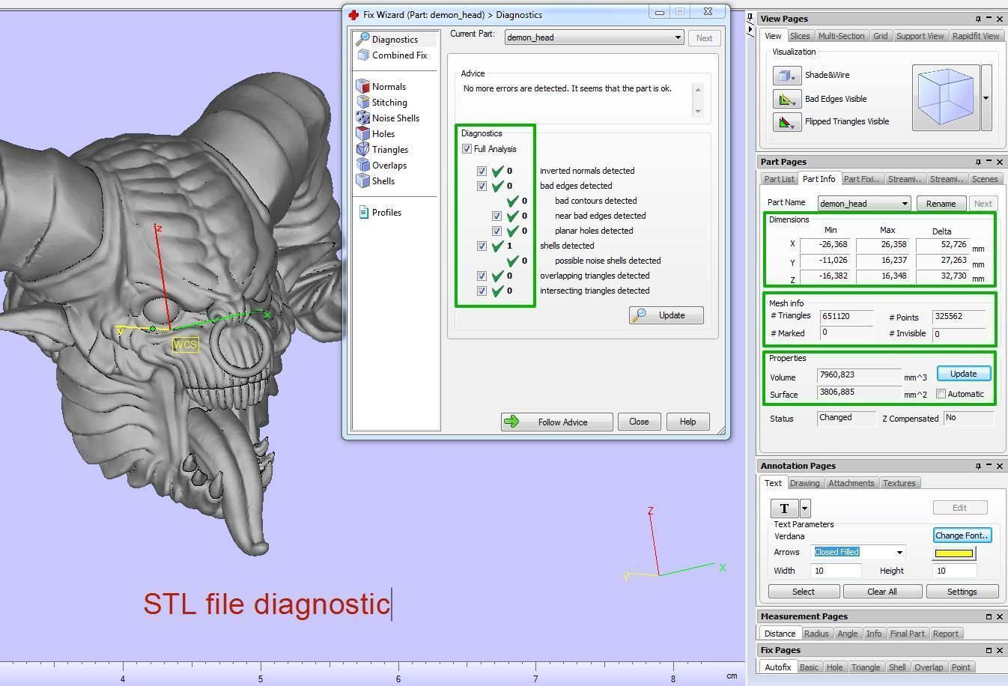This screenshot has height=686, width=1008.
Task: Click Update in the Diagnostics section
Action: point(667,315)
